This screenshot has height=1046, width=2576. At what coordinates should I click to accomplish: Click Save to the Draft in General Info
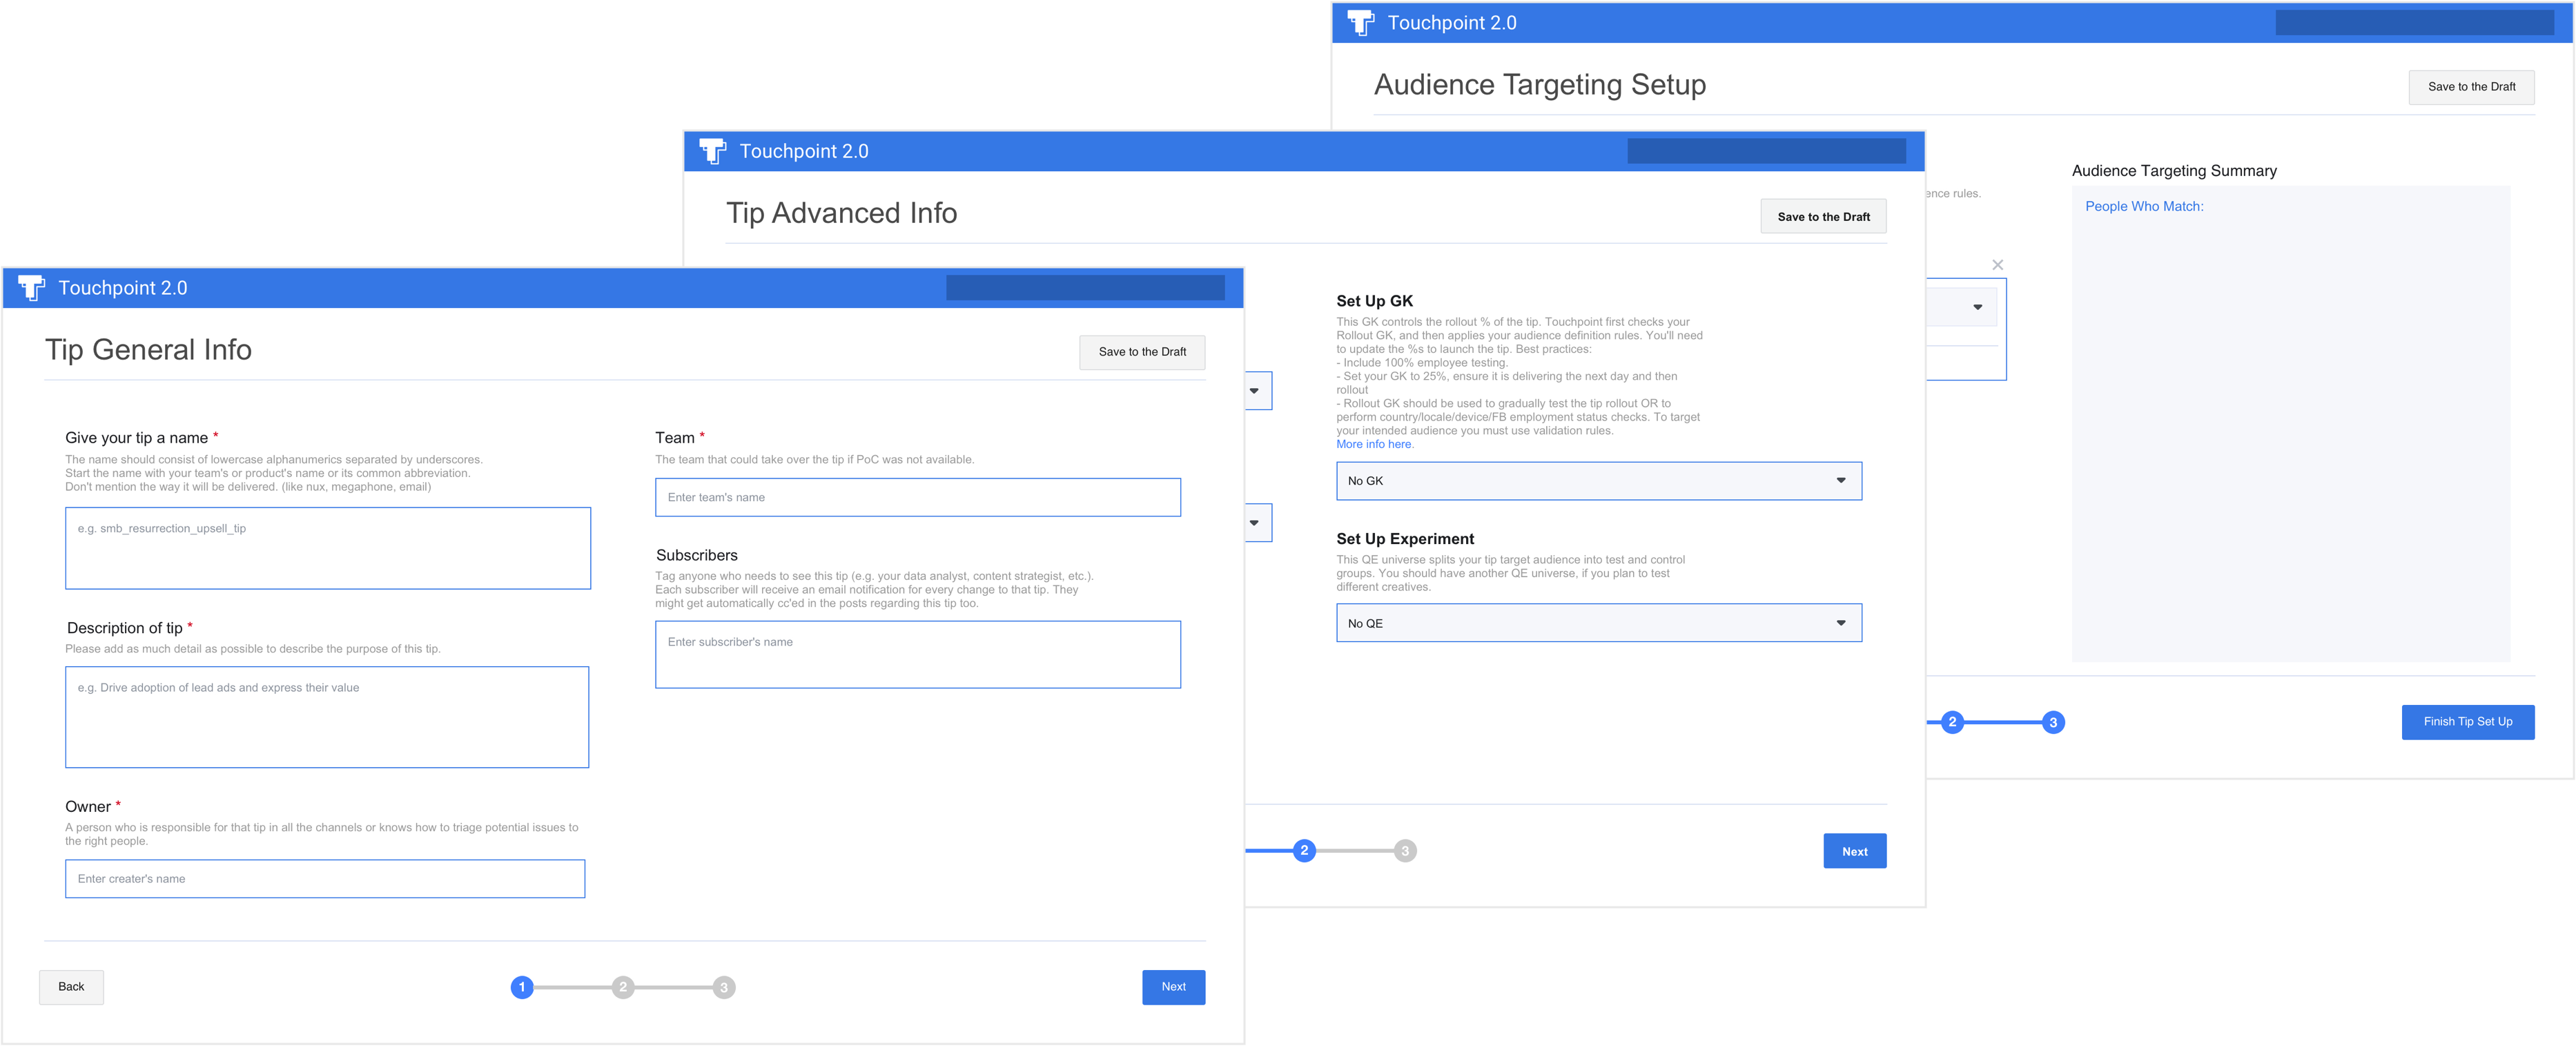point(1142,352)
